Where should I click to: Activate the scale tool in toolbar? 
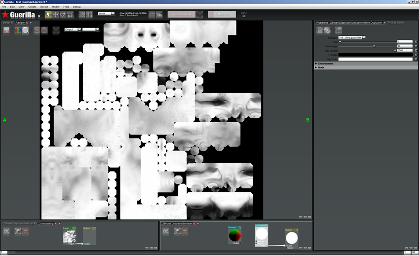point(70,14)
